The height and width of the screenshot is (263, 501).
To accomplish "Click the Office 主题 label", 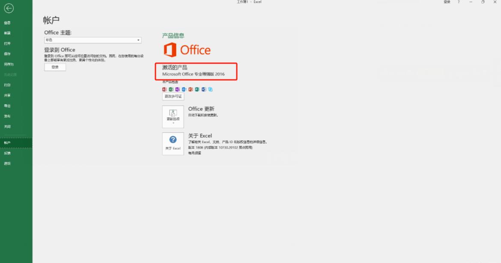I will [x=58, y=33].
